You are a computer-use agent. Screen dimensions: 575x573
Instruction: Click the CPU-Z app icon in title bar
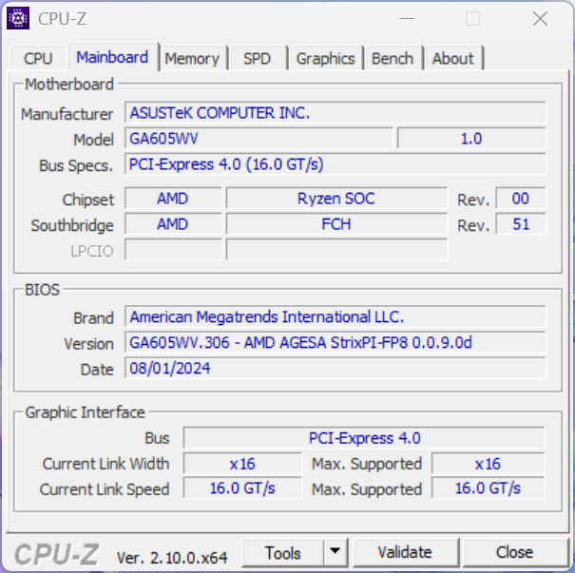18,18
